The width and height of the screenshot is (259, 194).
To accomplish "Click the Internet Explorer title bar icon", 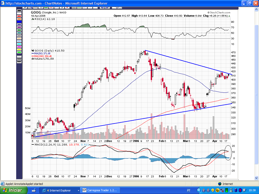I will pyautogui.click(x=3, y=3).
